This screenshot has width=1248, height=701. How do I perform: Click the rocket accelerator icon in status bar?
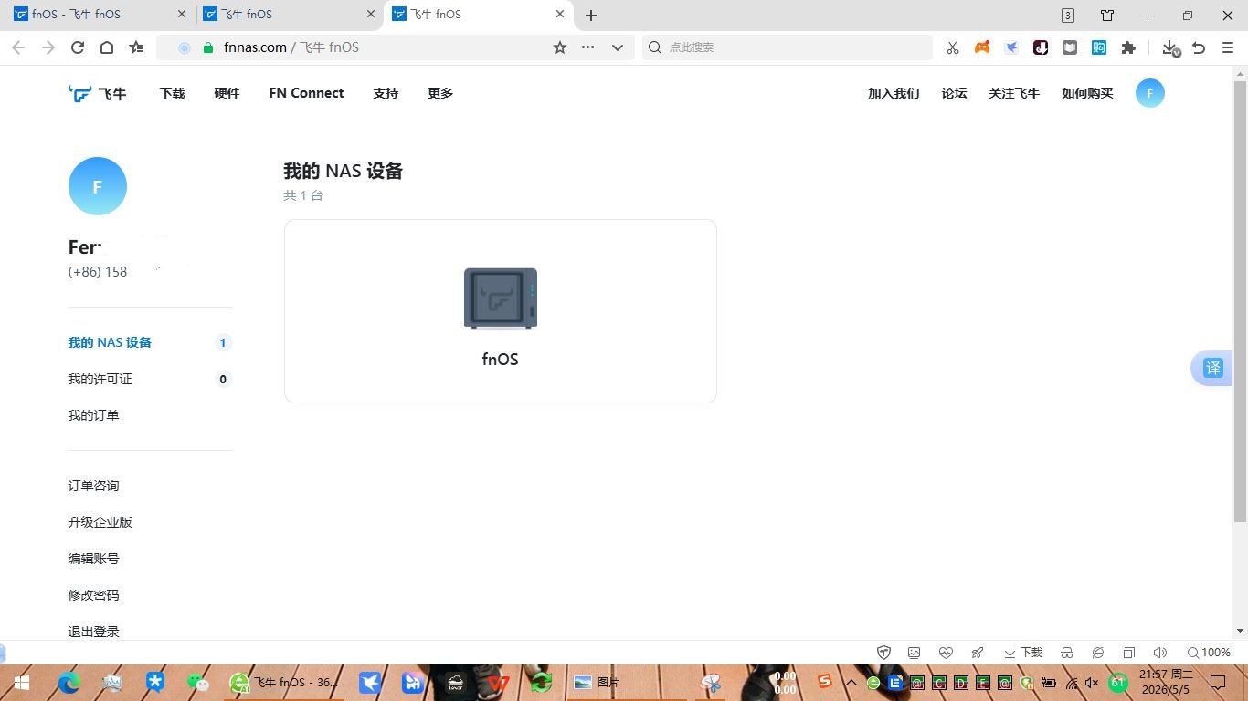coord(978,653)
